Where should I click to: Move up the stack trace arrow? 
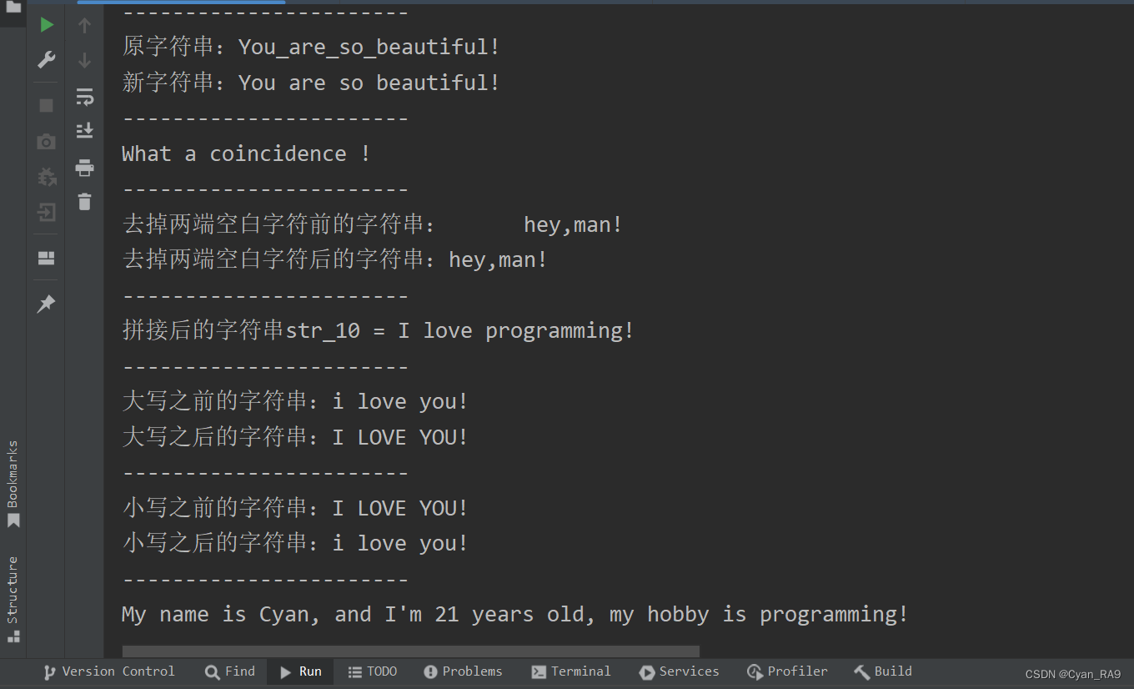pyautogui.click(x=84, y=26)
